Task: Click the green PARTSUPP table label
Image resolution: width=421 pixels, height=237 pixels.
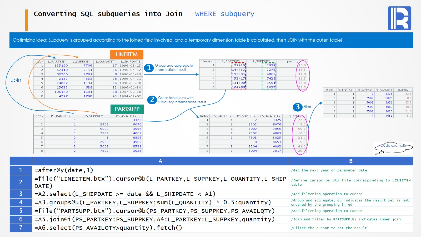Action: (x=127, y=109)
